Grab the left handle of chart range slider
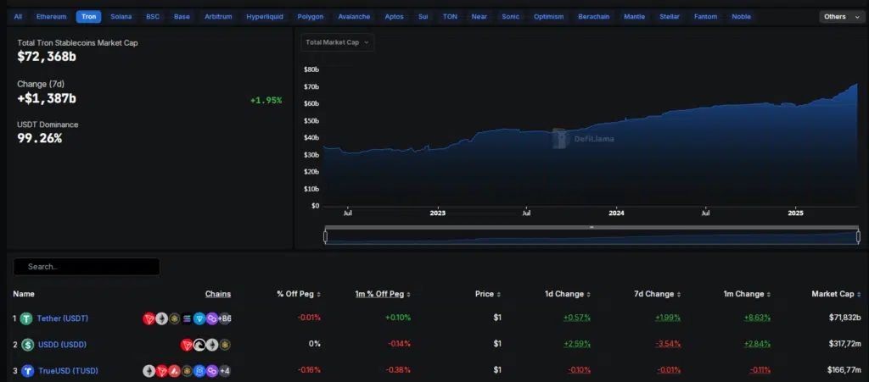Screen dimensions: 869x382 (325, 236)
